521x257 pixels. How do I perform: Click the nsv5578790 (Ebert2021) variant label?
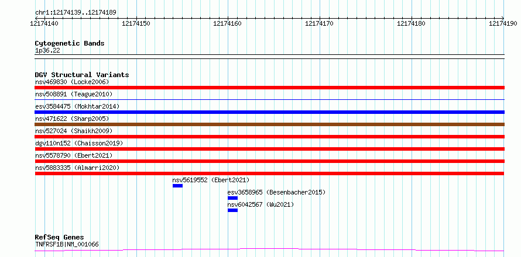tap(74, 155)
